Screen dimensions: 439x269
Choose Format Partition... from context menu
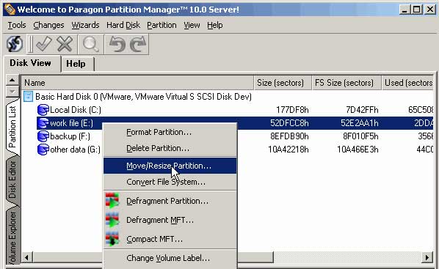(170, 132)
